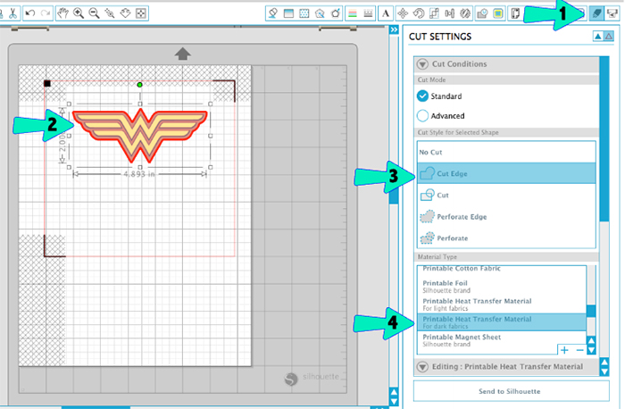This screenshot has height=409, width=625.
Task: Expand Editing Printable Heat Transfer Material section
Action: [x=422, y=367]
